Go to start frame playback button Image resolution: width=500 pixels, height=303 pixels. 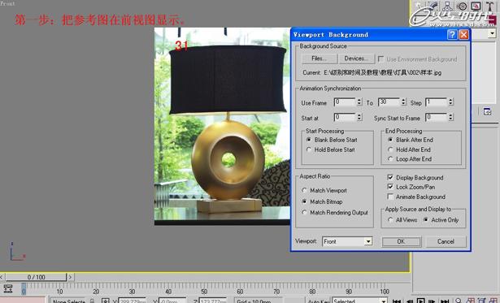click(x=397, y=301)
